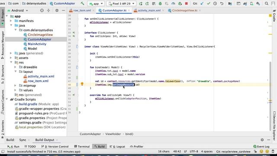Collapse the Gradle Scripts node
The image size is (277, 156).
coord(7,99)
